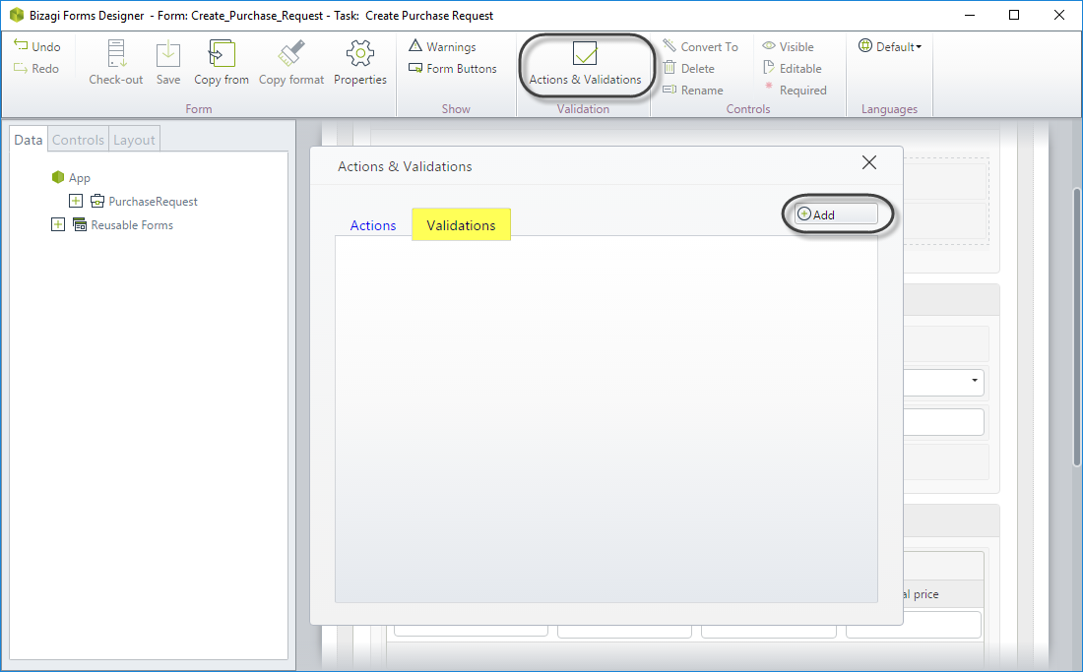
Task: Click the Check-out server icon
Action: tap(116, 53)
